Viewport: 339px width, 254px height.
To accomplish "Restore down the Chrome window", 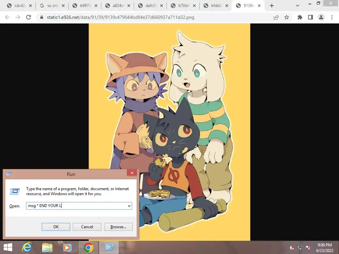I will click(x=318, y=3).
